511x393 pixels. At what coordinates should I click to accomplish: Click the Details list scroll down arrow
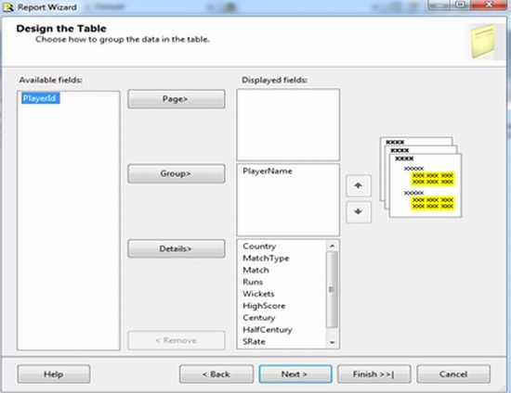coord(332,342)
